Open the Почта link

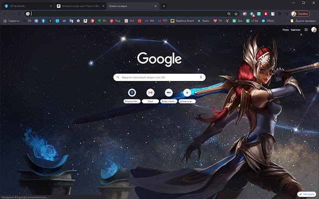tap(286, 30)
